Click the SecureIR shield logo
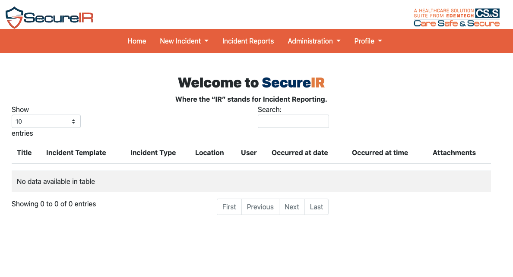The image size is (513, 277). click(x=49, y=17)
